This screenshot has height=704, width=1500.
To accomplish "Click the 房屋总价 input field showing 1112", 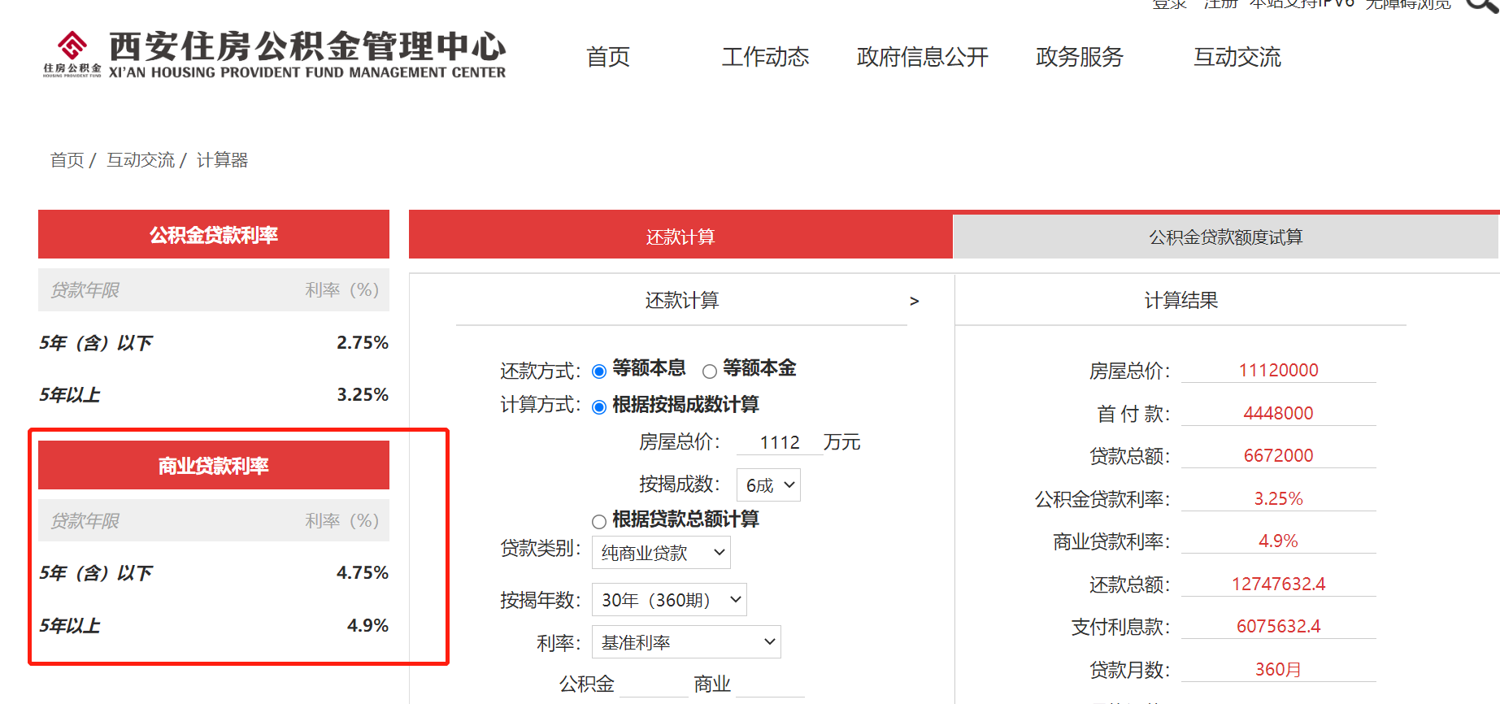I will pos(779,442).
